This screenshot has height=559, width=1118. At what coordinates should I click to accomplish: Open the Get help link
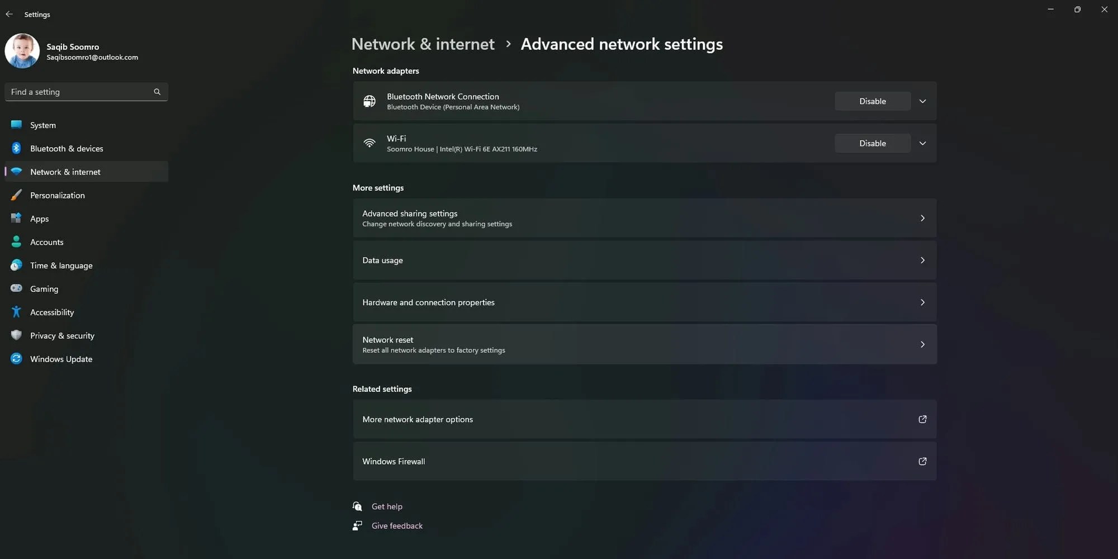[x=387, y=506]
